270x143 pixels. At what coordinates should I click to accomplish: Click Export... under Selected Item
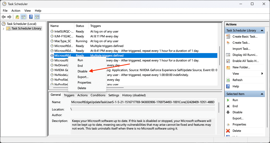point(238,118)
